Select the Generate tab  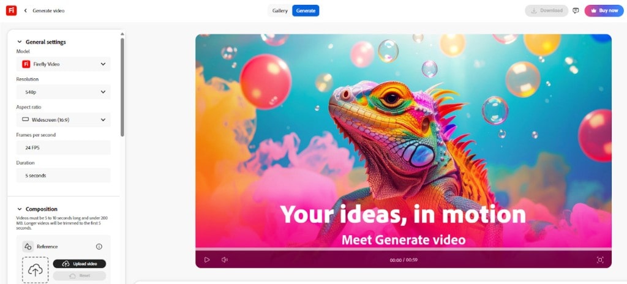[306, 11]
